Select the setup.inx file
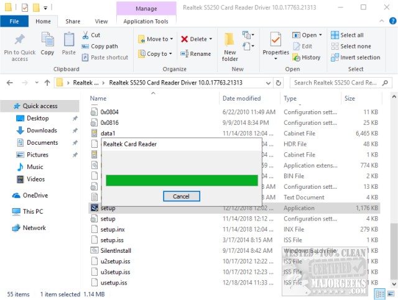The width and height of the screenshot is (398, 300). [234, 229]
